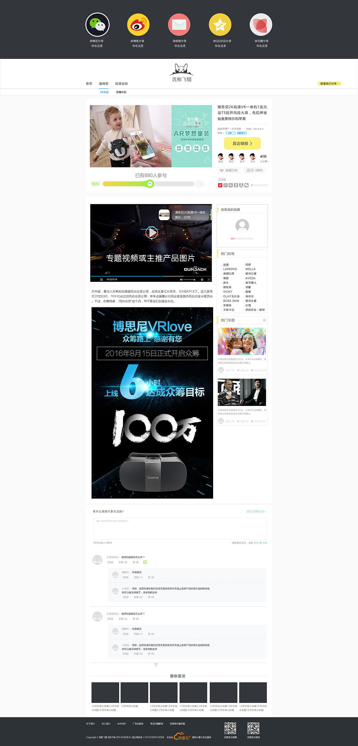Click the large play button on video

pyautogui.click(x=151, y=232)
